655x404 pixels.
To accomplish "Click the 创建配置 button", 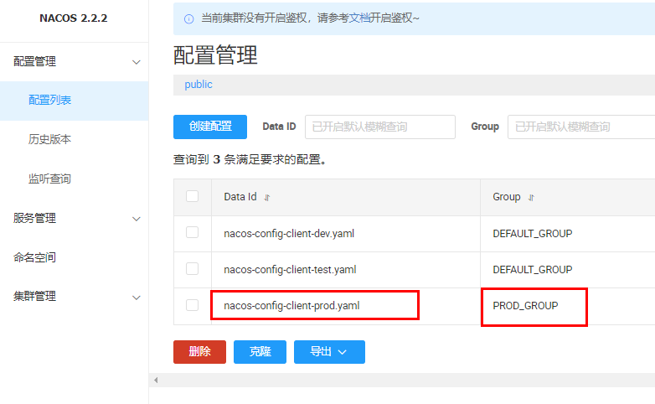I will (210, 127).
